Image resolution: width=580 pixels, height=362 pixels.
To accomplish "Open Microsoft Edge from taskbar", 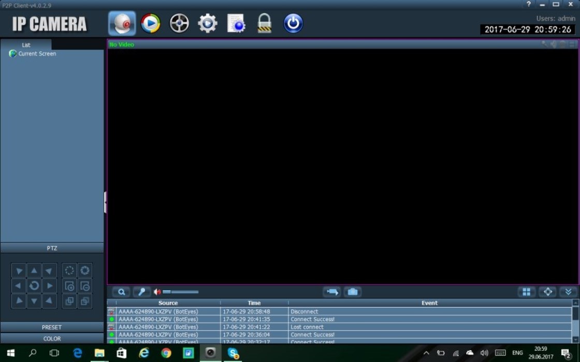I will 77,353.
